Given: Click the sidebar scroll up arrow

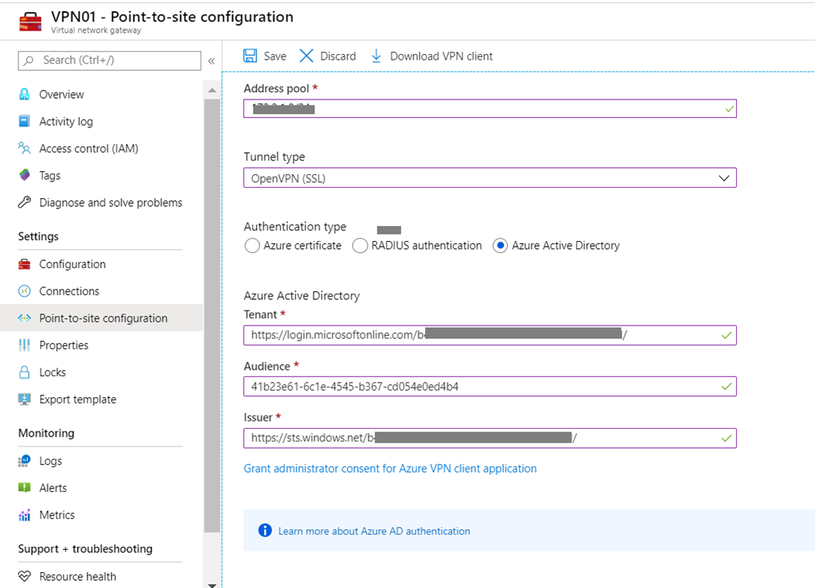Looking at the screenshot, I should click(x=212, y=91).
